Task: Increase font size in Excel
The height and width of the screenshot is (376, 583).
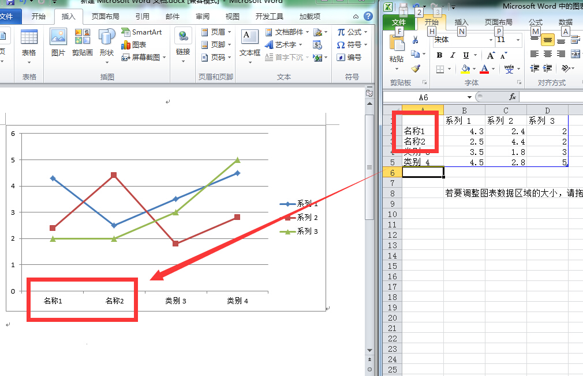Action: pyautogui.click(x=491, y=55)
